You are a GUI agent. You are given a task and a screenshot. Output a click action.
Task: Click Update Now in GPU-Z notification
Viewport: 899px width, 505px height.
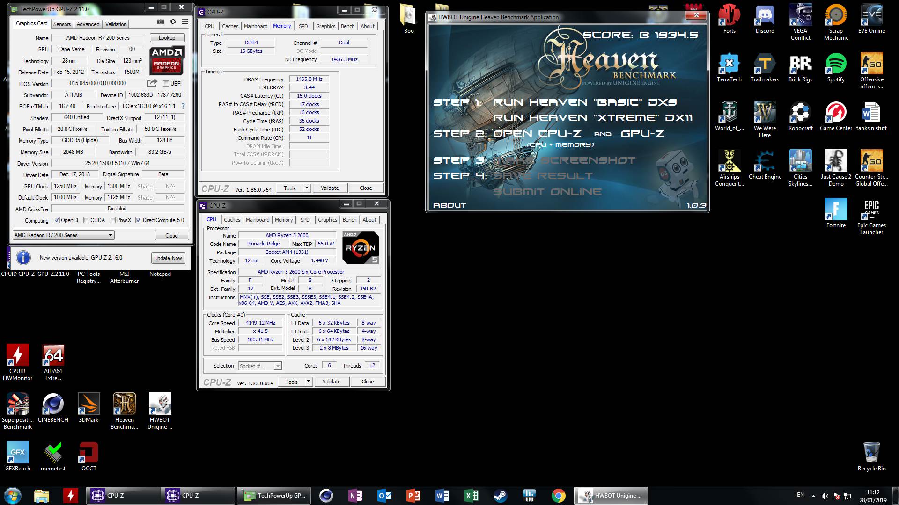point(168,258)
